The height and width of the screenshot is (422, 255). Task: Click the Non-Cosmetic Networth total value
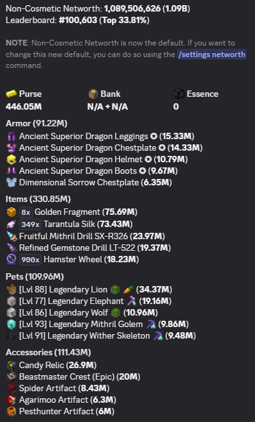[147, 9]
